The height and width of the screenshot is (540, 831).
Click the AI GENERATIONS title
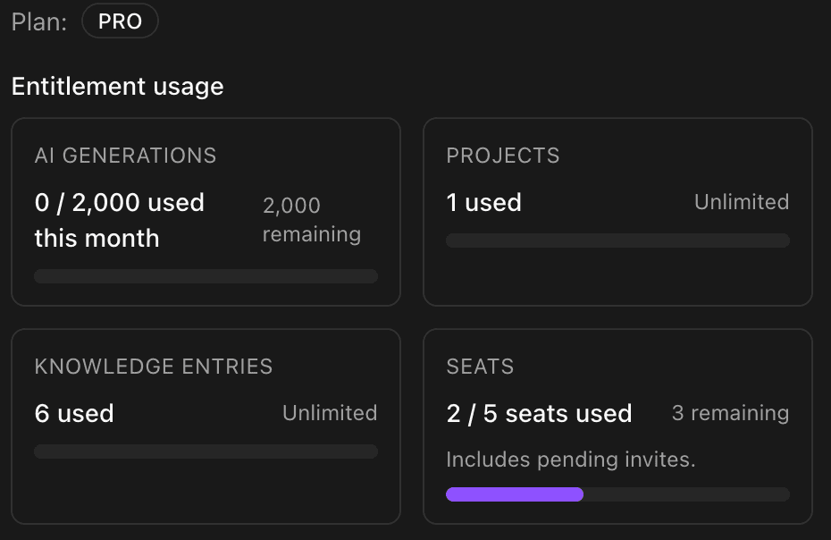125,155
